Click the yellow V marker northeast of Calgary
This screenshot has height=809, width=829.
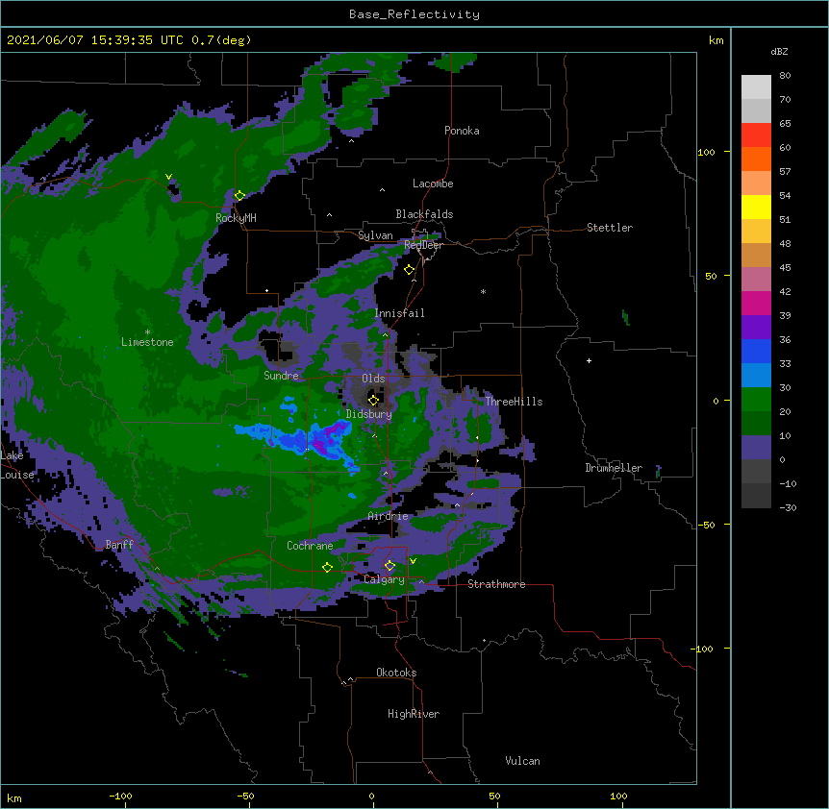(413, 561)
